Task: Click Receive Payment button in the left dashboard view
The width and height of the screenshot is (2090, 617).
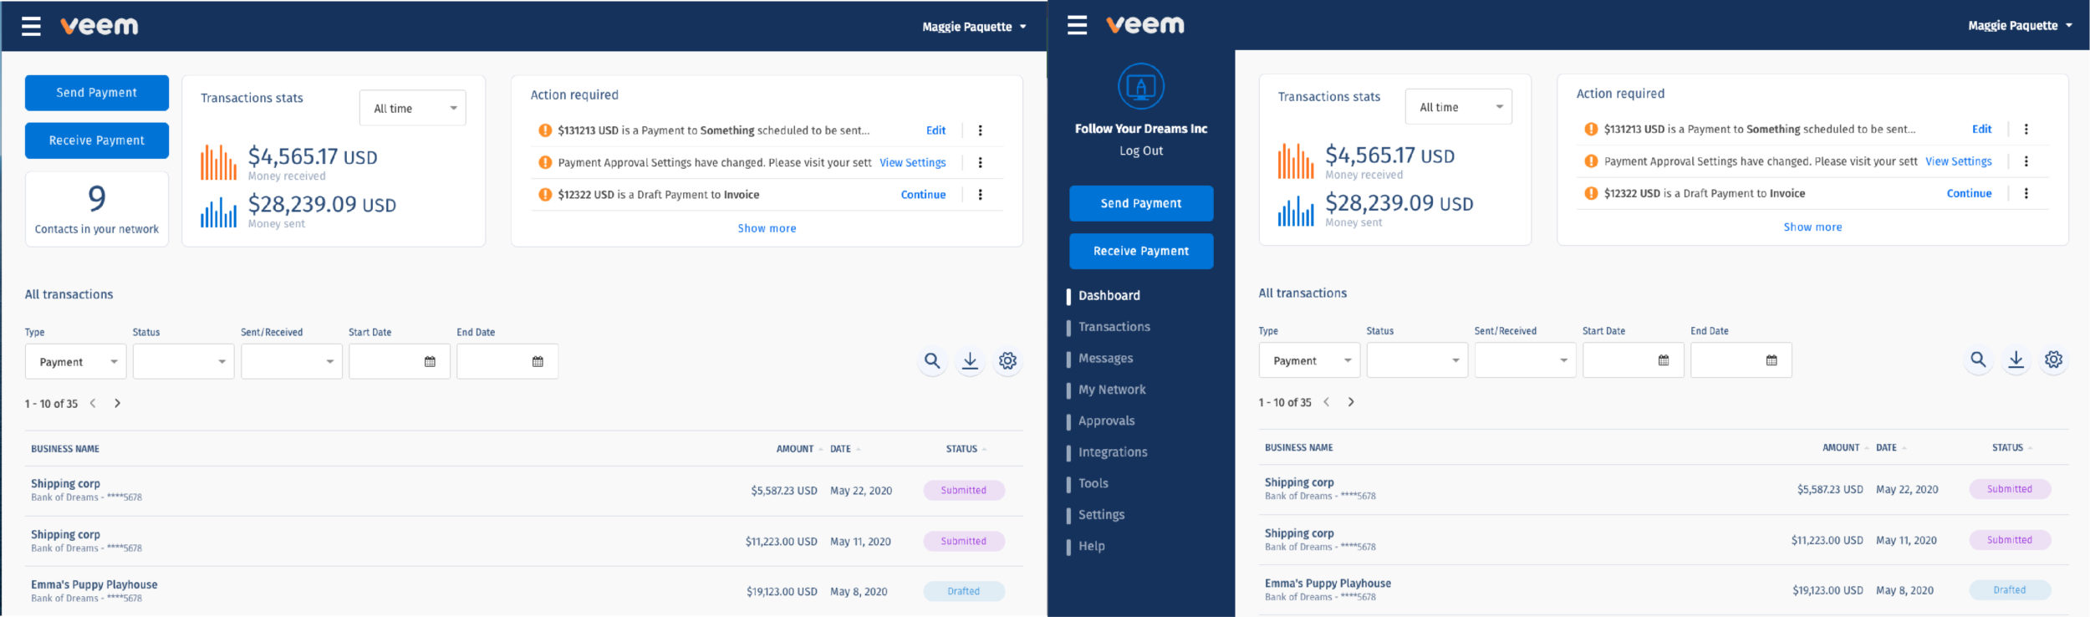Action: 97,140
